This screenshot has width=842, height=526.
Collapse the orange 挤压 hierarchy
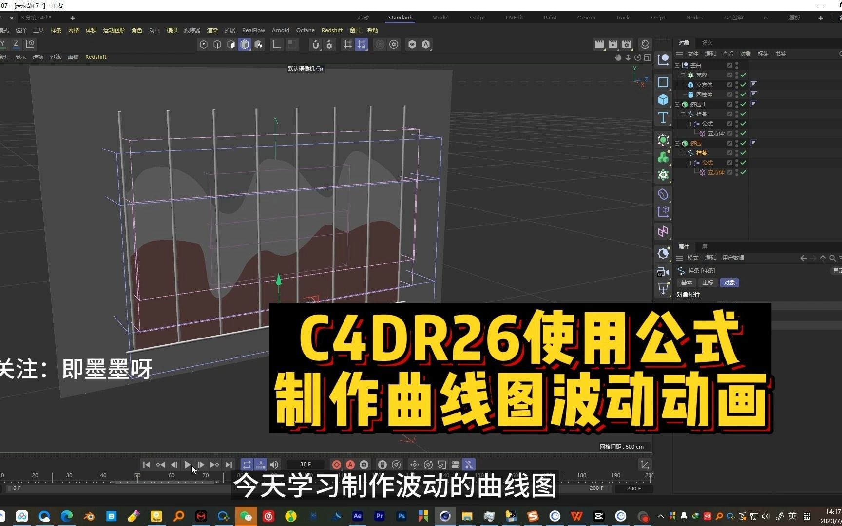click(677, 143)
